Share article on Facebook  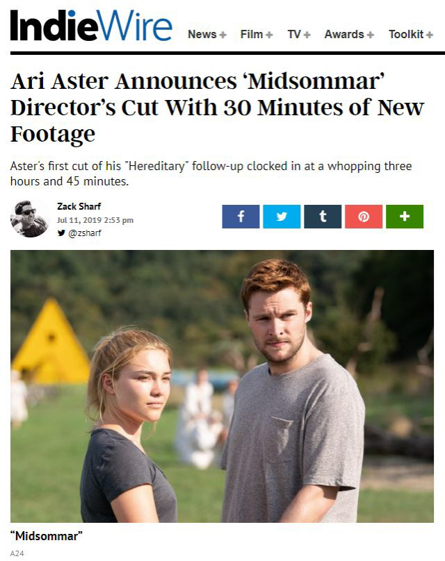click(x=241, y=217)
